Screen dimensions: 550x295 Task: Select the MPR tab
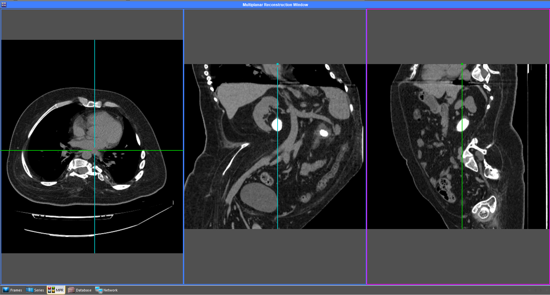click(56, 290)
